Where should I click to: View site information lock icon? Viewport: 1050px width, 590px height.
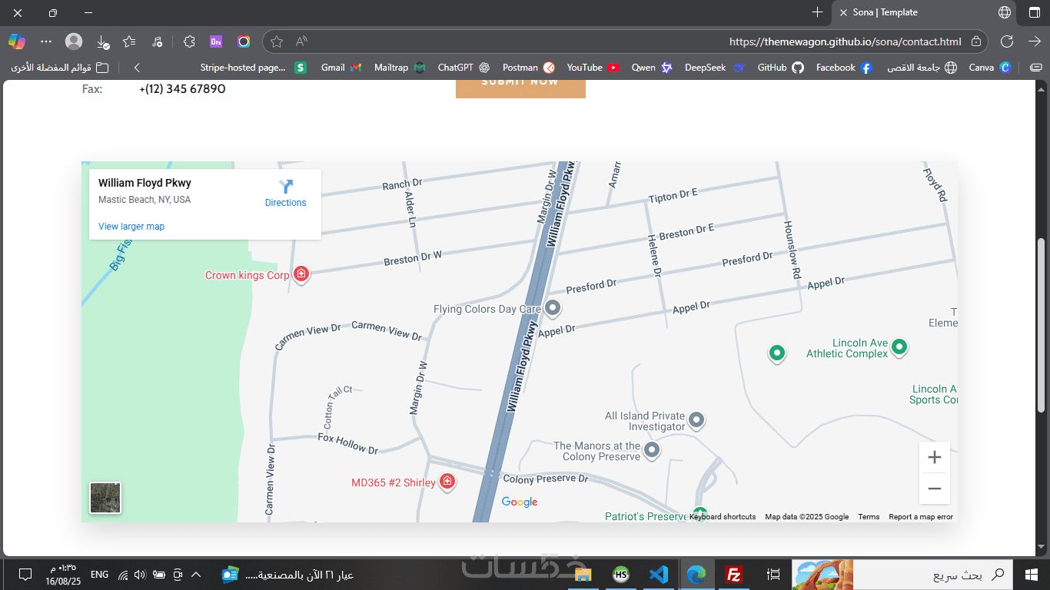[x=976, y=41]
